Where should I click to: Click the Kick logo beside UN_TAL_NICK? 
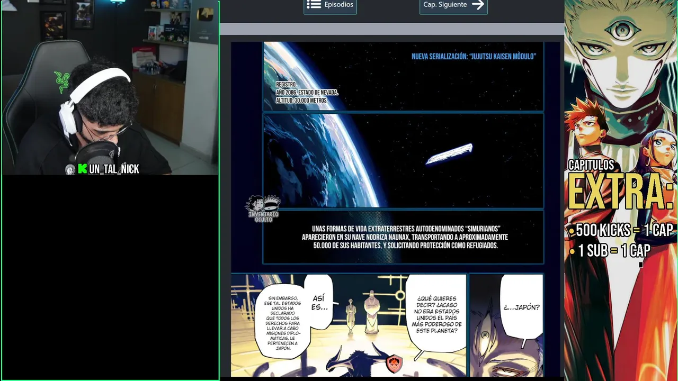point(82,169)
